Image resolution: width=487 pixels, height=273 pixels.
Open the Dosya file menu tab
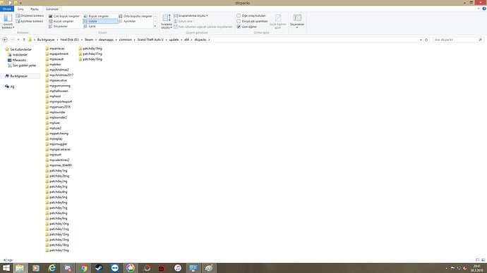coord(7,9)
